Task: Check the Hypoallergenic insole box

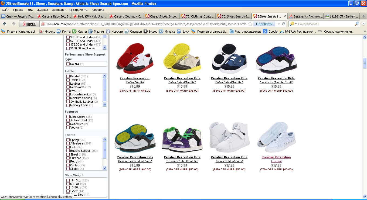Action: coord(68,94)
